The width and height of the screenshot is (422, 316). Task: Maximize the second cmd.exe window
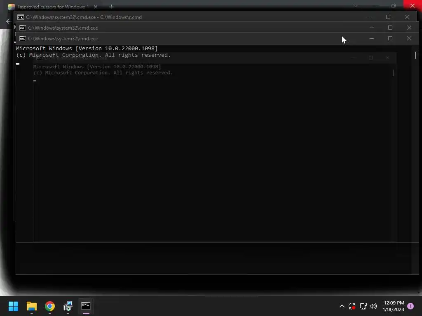click(390, 28)
